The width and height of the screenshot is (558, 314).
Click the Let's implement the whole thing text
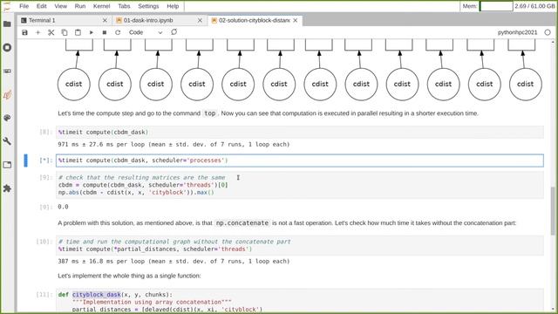(129, 276)
